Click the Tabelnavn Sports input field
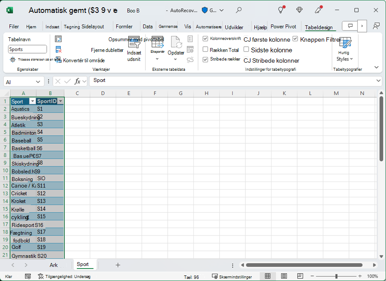 pyautogui.click(x=27, y=49)
